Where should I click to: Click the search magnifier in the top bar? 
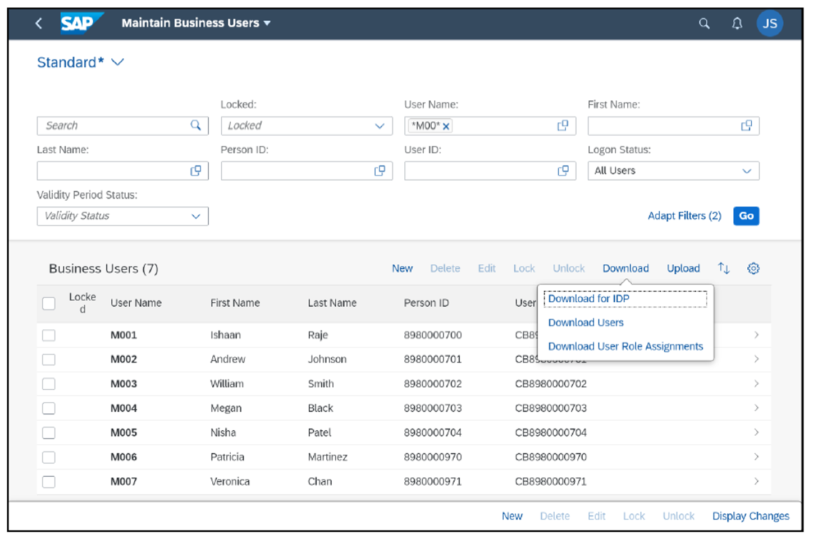(x=704, y=23)
